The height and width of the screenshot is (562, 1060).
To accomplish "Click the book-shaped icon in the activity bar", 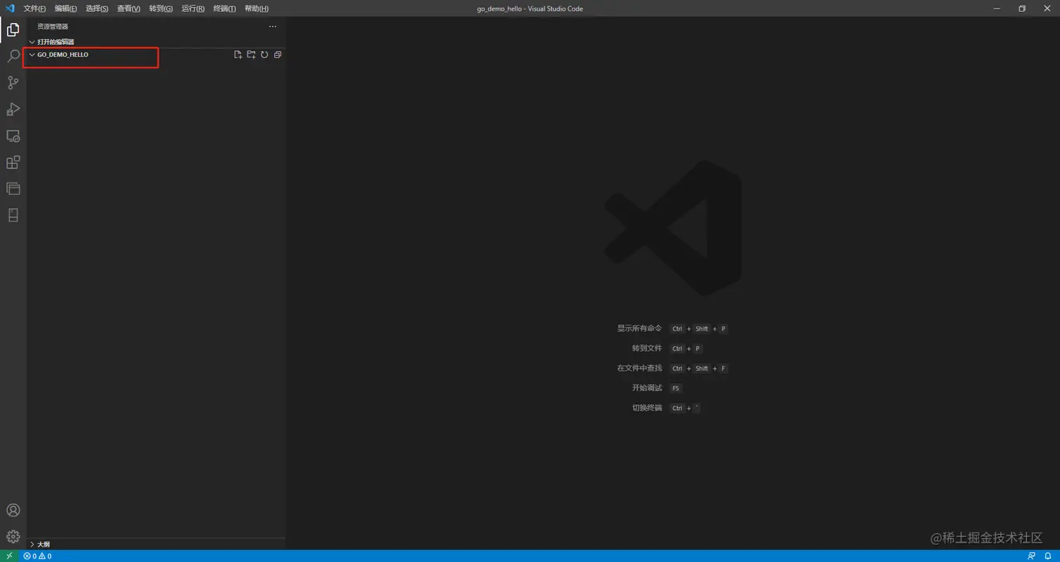I will (13, 215).
